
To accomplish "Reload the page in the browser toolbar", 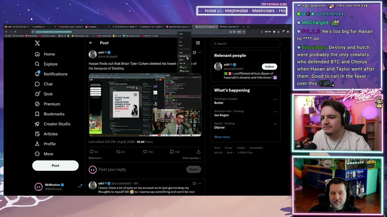I will [15, 32].
